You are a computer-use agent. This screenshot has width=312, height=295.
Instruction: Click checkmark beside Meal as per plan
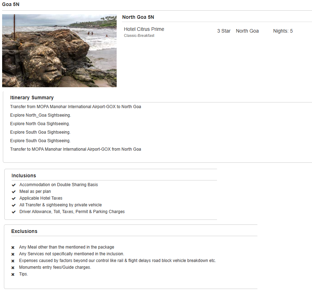coord(13,192)
